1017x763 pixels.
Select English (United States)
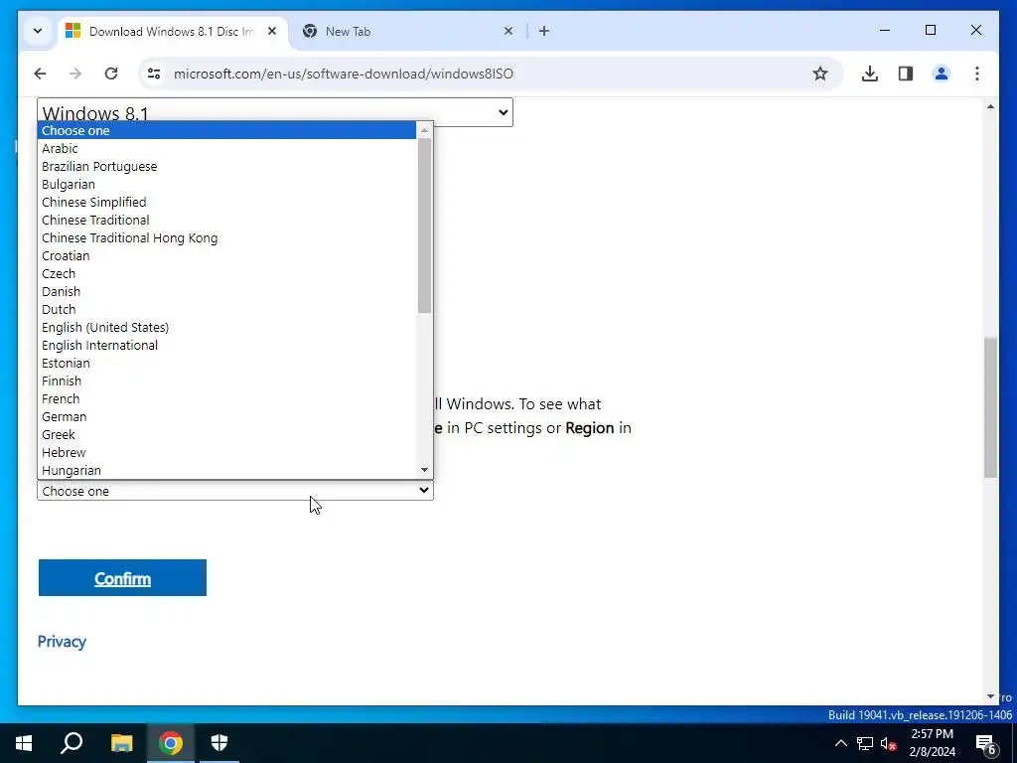pyautogui.click(x=226, y=327)
